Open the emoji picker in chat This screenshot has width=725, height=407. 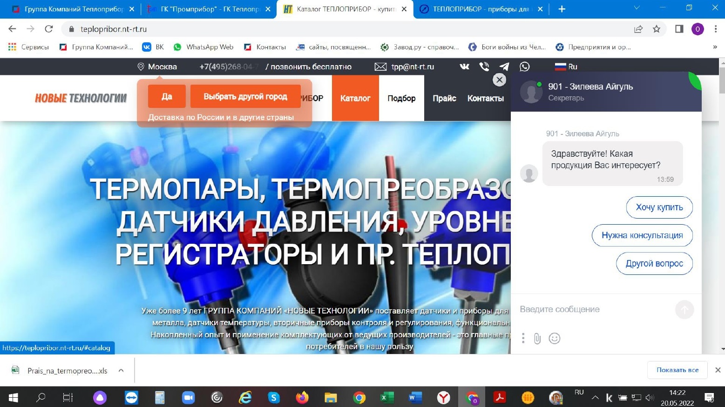tap(554, 338)
